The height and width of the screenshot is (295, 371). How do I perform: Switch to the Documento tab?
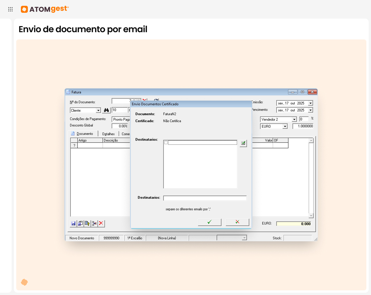point(85,134)
